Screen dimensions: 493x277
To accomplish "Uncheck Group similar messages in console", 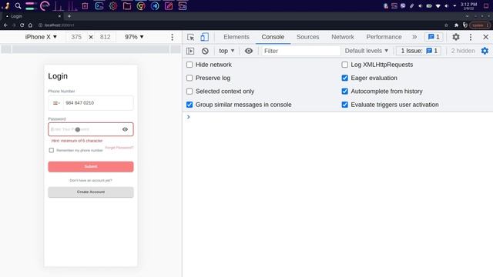I will (x=189, y=105).
